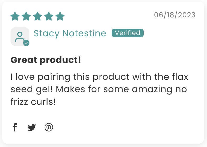Open Stacy Notestine's profile name
The width and height of the screenshot is (207, 147).
coord(70,33)
